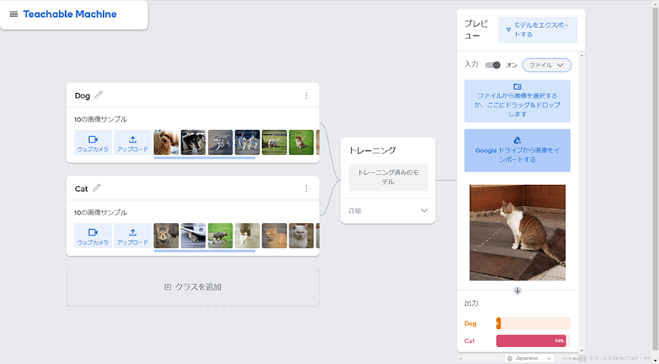
Task: Click クラスを追加 to add a class
Action: click(193, 287)
